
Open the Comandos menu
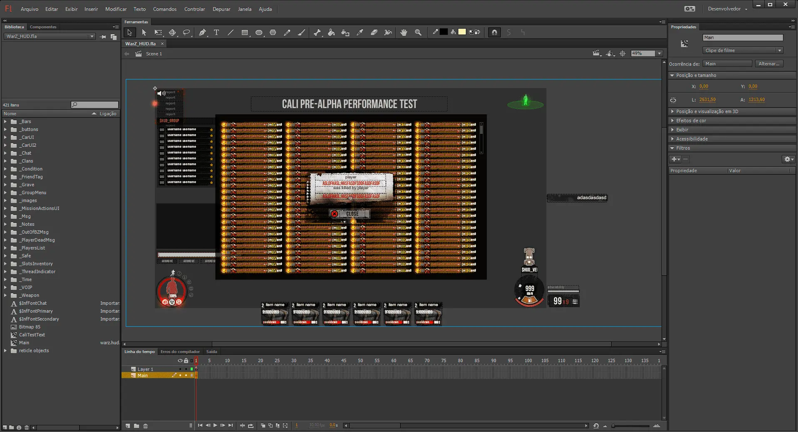(x=164, y=9)
